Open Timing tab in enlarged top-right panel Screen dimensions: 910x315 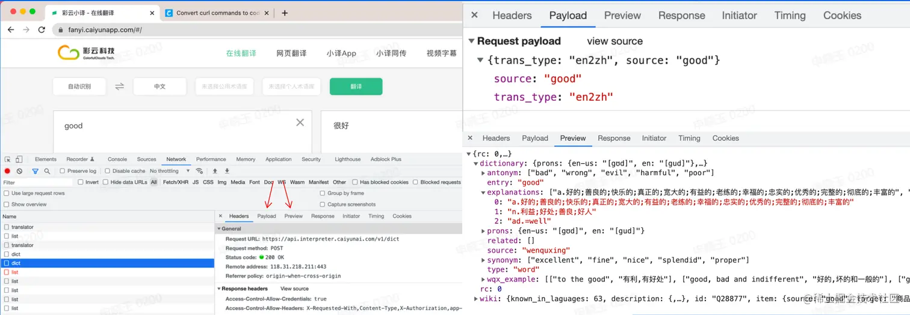[x=790, y=16]
